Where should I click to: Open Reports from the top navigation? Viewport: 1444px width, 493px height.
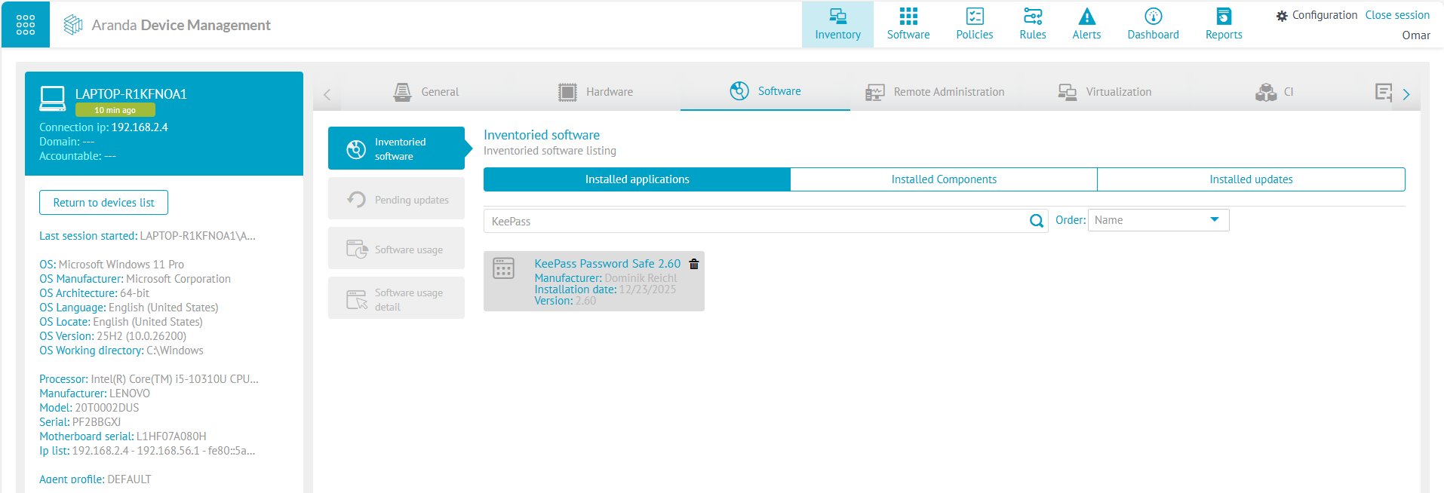[1223, 24]
